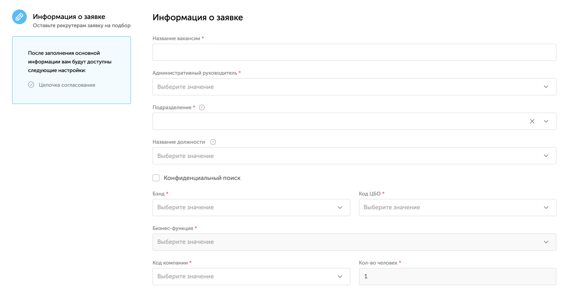Image resolution: width=569 pixels, height=293 pixels.
Task: Click the Цепочка согласования checkmark icon
Action: [x=31, y=85]
